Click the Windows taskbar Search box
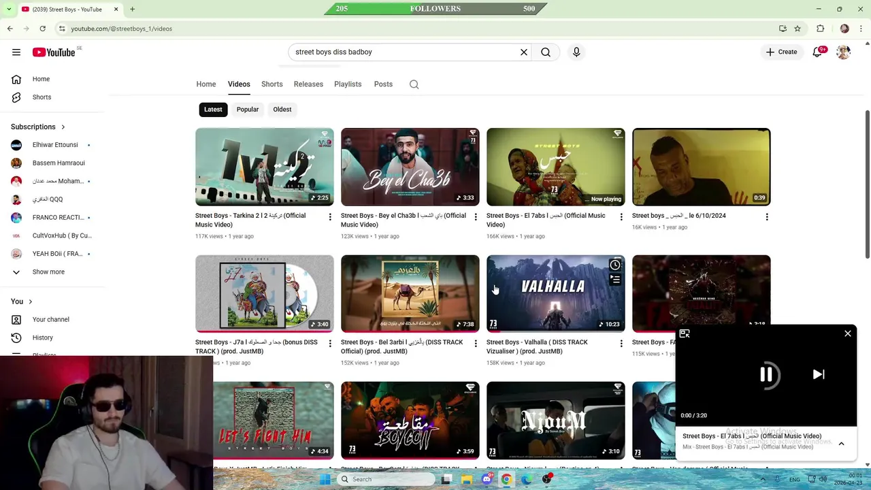The image size is (871, 490). [387, 479]
